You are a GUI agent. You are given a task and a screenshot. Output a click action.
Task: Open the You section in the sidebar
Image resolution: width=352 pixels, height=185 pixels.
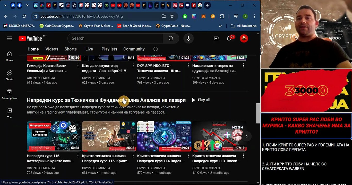pos(9,113)
